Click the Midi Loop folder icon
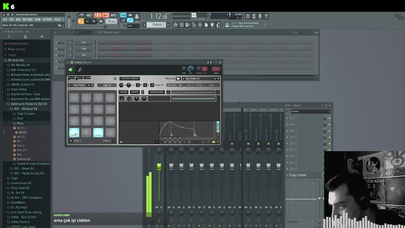Screen dimensions: 405x228 click(178, 79)
